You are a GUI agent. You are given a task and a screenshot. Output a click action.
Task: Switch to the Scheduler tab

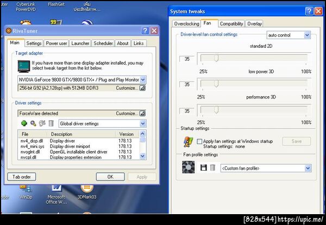pos(103,43)
